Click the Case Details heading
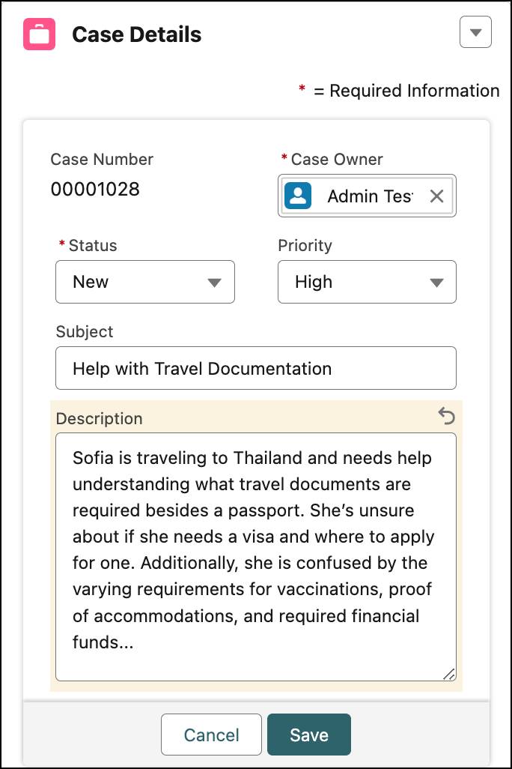 pyautogui.click(x=136, y=34)
